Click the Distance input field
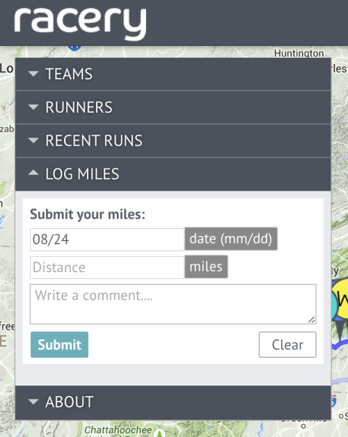Image resolution: width=348 pixels, height=437 pixels. point(107,267)
